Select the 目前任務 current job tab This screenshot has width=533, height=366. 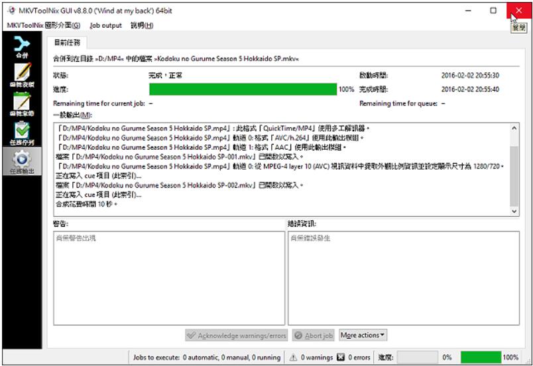click(x=67, y=42)
